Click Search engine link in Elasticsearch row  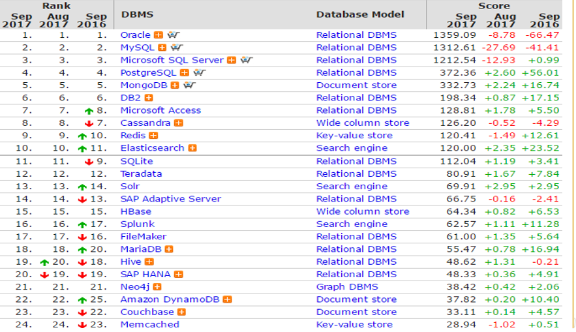point(352,148)
